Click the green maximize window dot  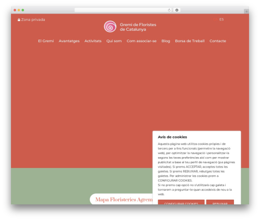coord(23,10)
